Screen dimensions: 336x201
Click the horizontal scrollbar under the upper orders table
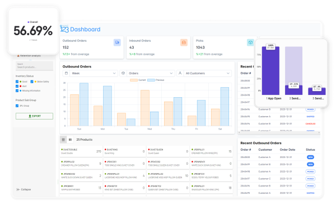coord(279,133)
